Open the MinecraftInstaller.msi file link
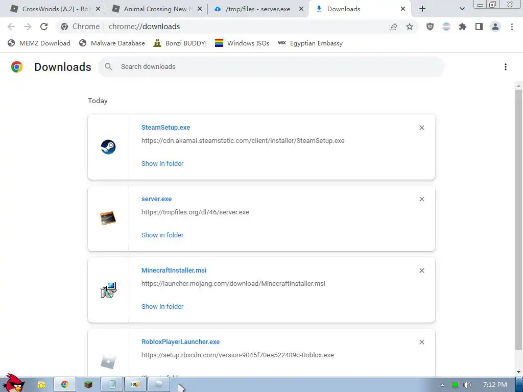Viewport: 523px width, 392px height. point(174,271)
